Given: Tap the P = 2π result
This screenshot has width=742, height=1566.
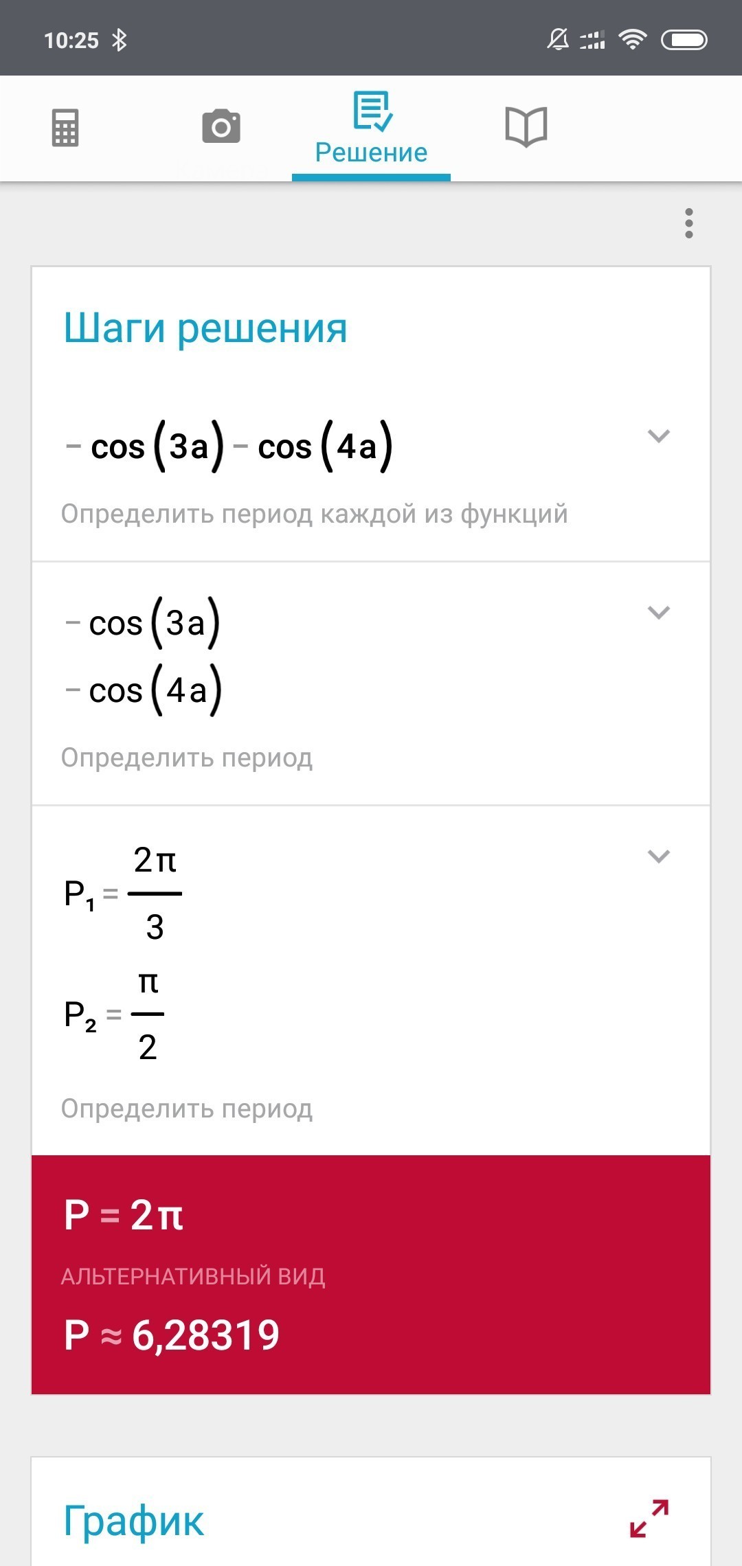Looking at the screenshot, I should click(124, 1214).
